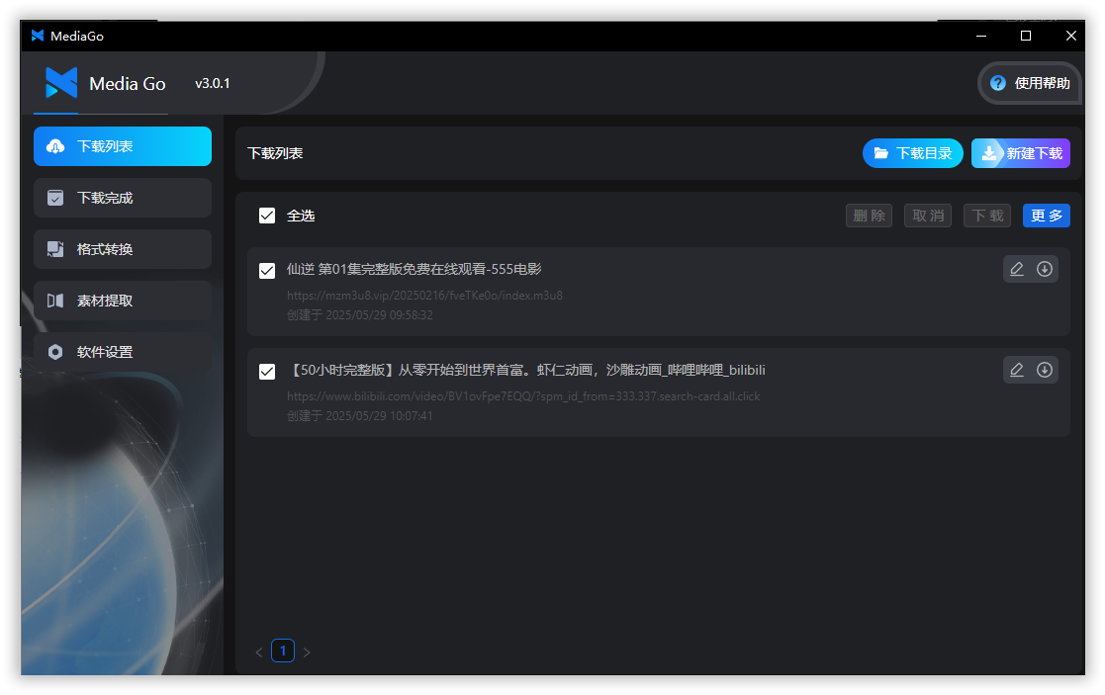Viewport: 1105px width, 695px height.
Task: Click the 删除 button
Action: click(869, 216)
